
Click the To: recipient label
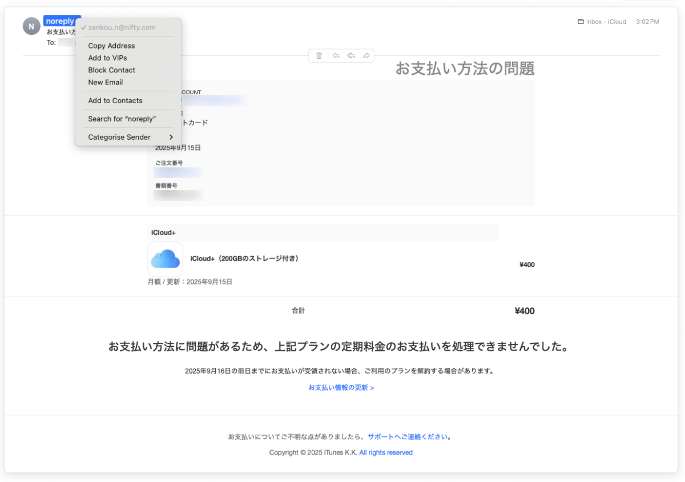pyautogui.click(x=51, y=42)
